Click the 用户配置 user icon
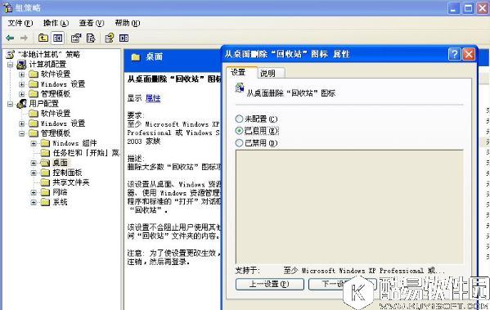 coord(21,104)
